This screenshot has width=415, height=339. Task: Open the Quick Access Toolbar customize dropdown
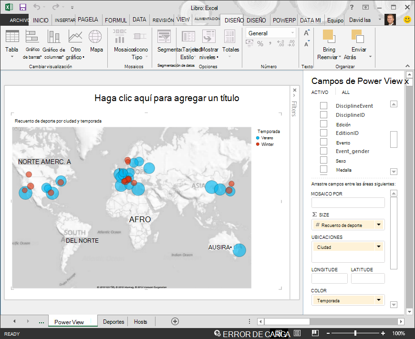tap(72, 8)
